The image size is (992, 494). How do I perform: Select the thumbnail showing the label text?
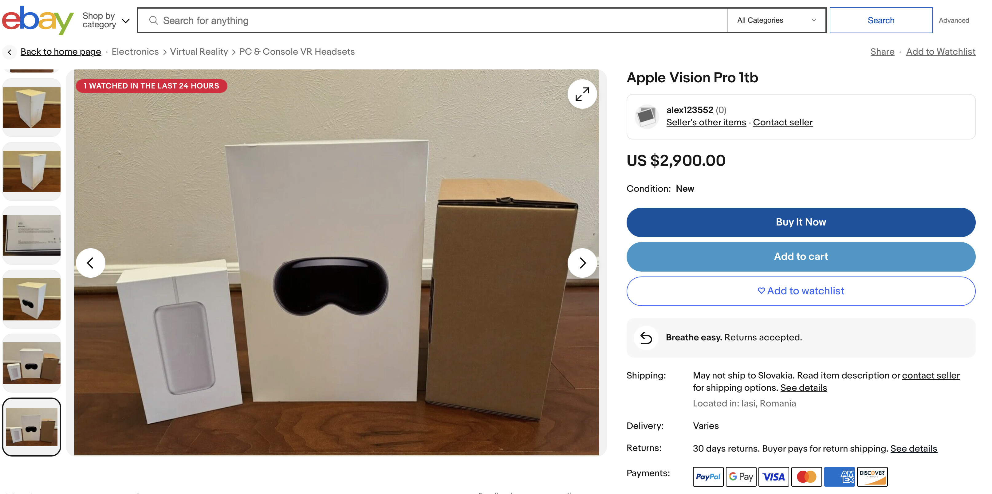tap(32, 235)
